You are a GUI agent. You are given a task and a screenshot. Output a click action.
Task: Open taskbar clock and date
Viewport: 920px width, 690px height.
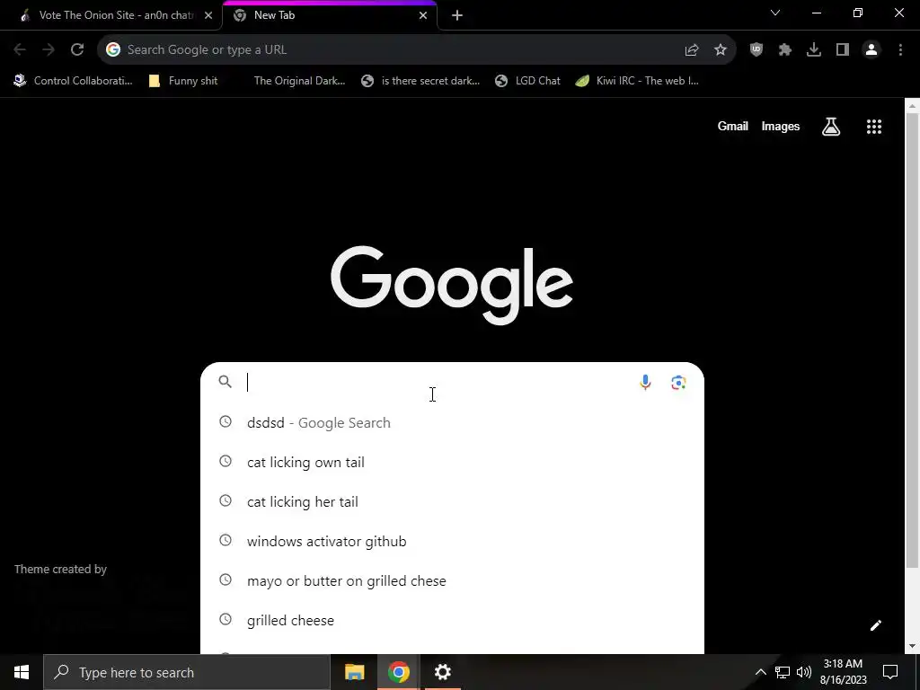pos(843,672)
